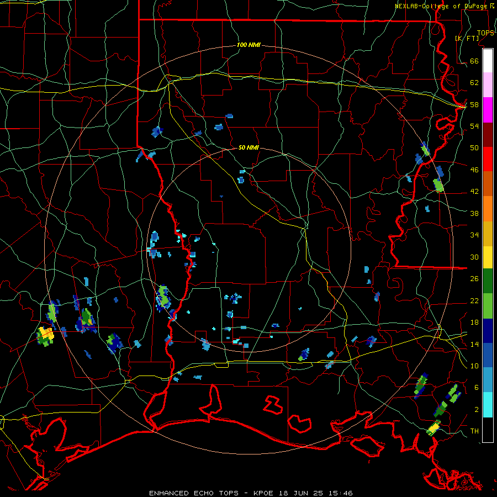497x497 pixels.
Task: Click the light blue legend swatch
Action: point(488,380)
